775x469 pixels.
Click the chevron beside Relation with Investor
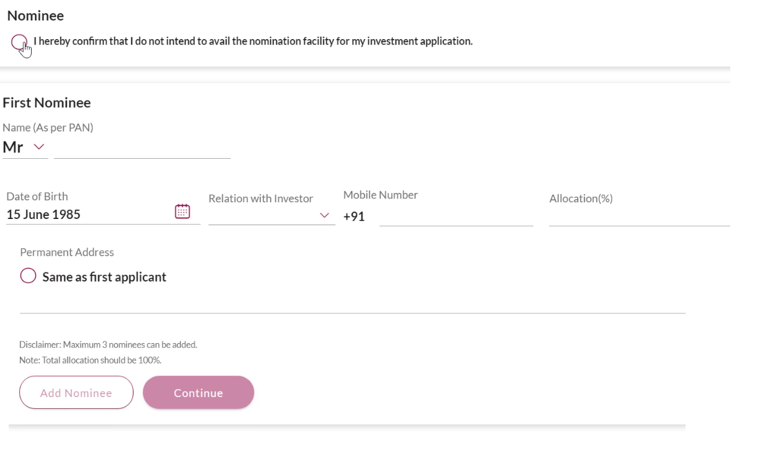[x=325, y=216]
